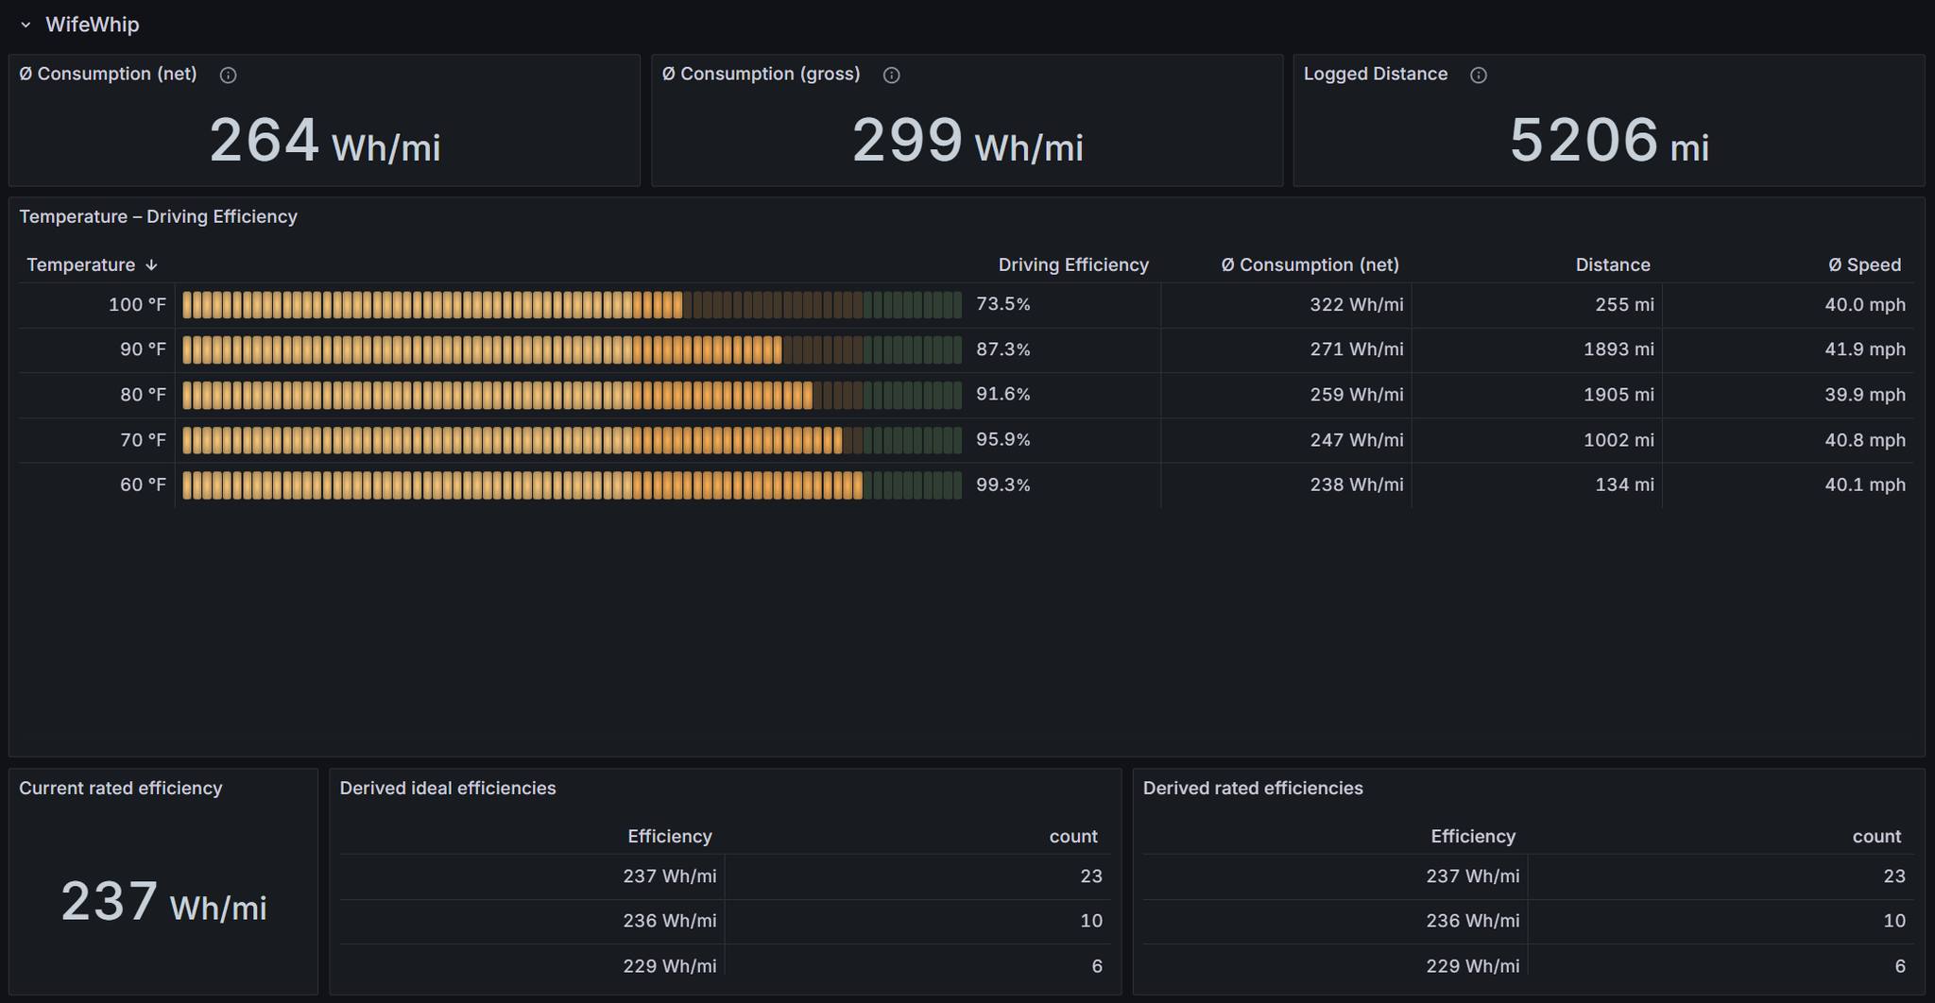Screen dimensions: 1935x1003
Task: Click the 100 °F efficiency bar gauge
Action: pyautogui.click(x=572, y=305)
